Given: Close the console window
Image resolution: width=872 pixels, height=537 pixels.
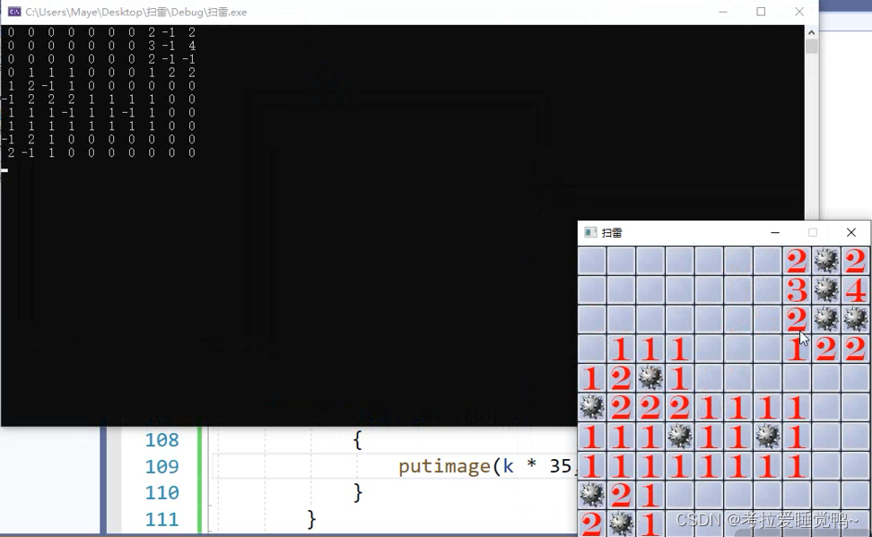Looking at the screenshot, I should point(799,12).
